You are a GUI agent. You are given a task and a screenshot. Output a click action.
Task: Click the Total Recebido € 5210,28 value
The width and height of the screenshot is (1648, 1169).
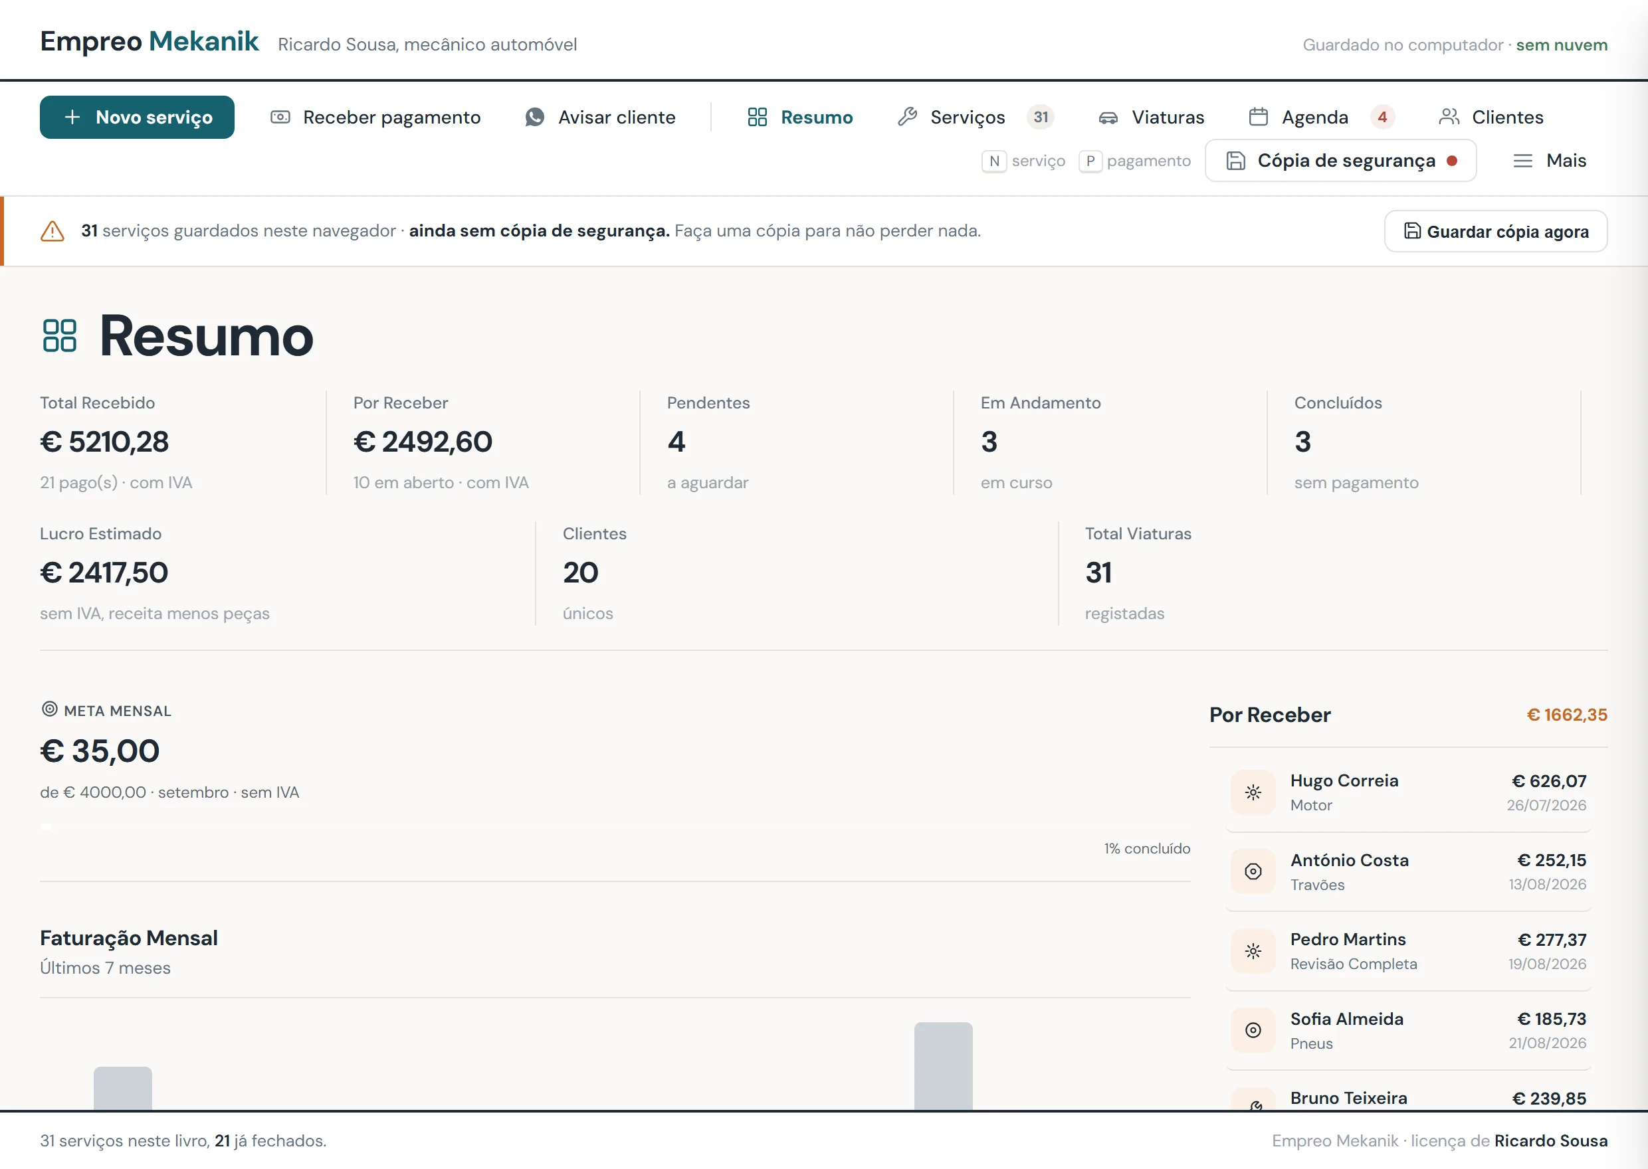[104, 441]
